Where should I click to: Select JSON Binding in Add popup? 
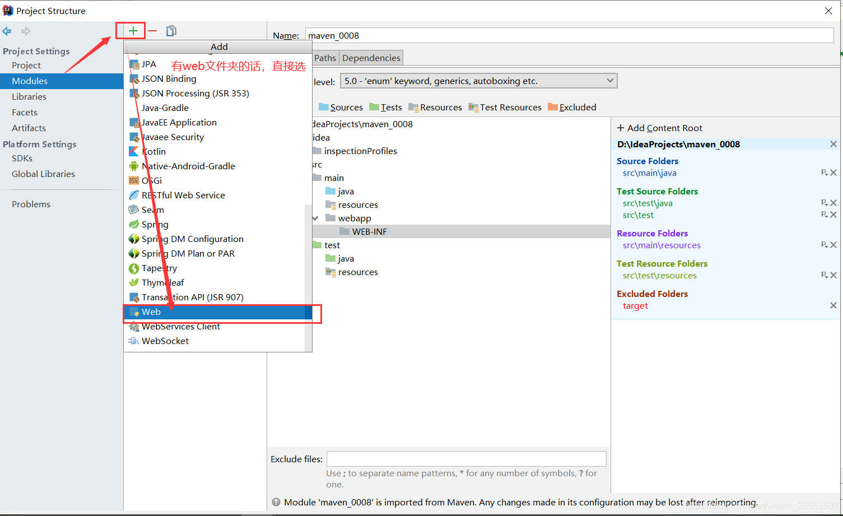[169, 79]
